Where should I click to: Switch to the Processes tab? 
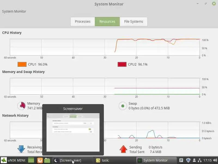tap(83, 22)
